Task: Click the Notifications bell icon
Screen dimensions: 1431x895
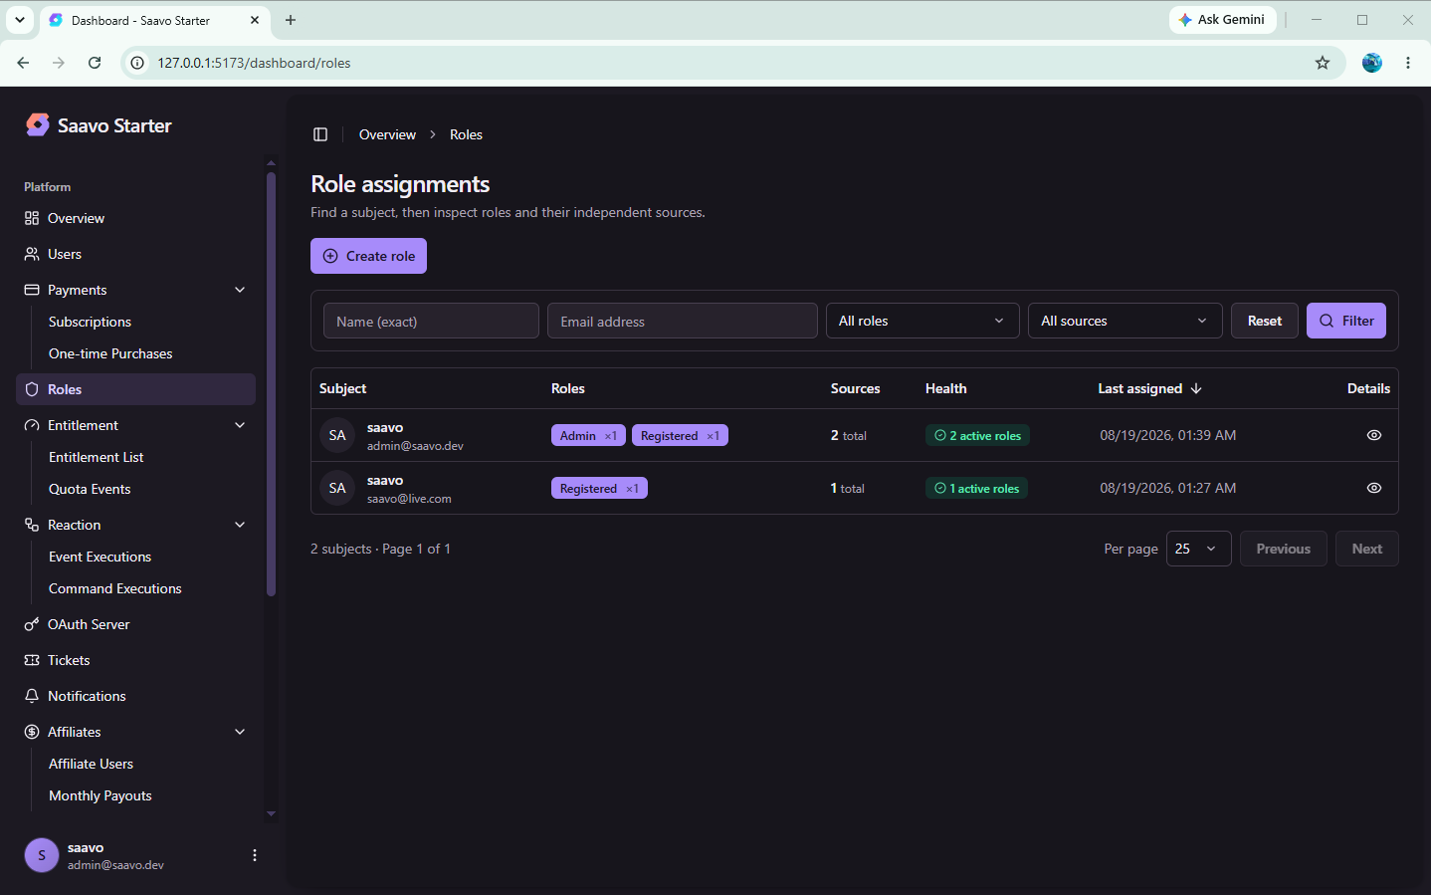Action: 32,696
